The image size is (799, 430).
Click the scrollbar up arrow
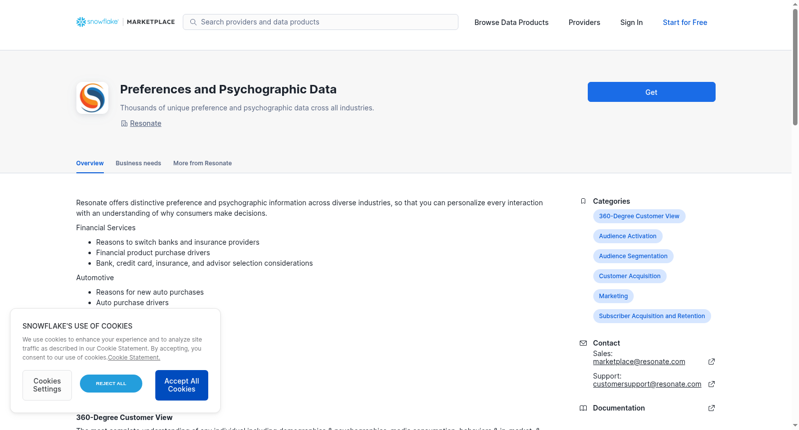click(795, 4)
